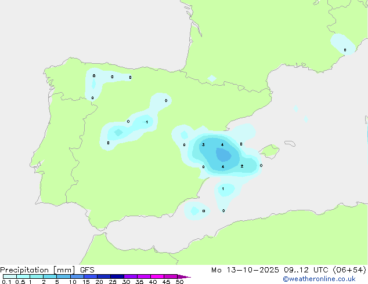Screen dimensions: 368x284
Task: Click the 20–25 mm legend color swatch
Action: click(x=103, y=276)
